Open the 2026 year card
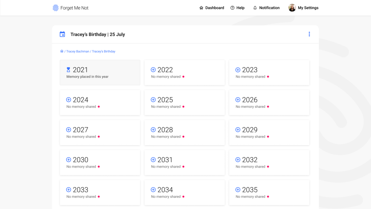 click(269, 103)
